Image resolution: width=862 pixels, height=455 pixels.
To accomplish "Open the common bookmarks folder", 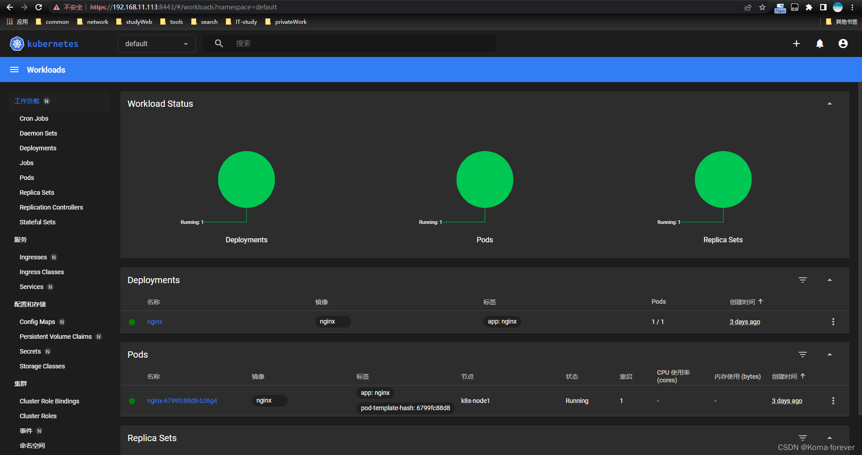I will 52,22.
